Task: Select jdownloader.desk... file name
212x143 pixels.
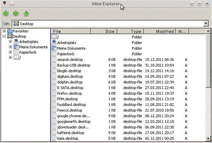Action: click(x=73, y=127)
